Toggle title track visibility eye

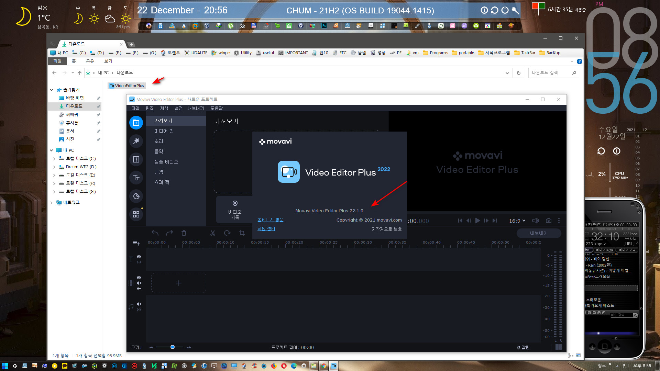coord(139,257)
